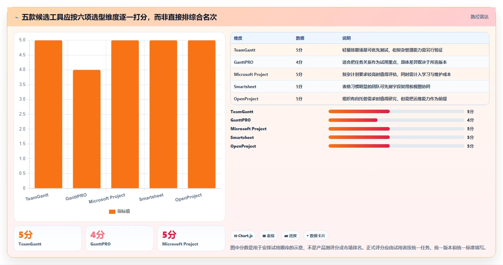Click the 路径雷达 label in header

pos(480,17)
